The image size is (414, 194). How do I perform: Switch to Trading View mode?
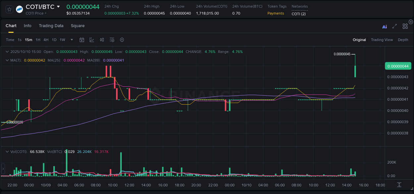pos(382,40)
